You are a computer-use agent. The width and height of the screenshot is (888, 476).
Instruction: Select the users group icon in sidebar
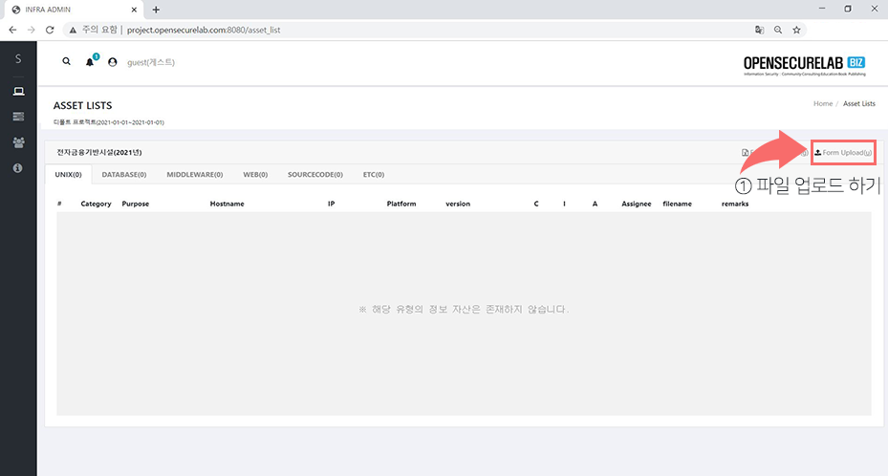18,142
